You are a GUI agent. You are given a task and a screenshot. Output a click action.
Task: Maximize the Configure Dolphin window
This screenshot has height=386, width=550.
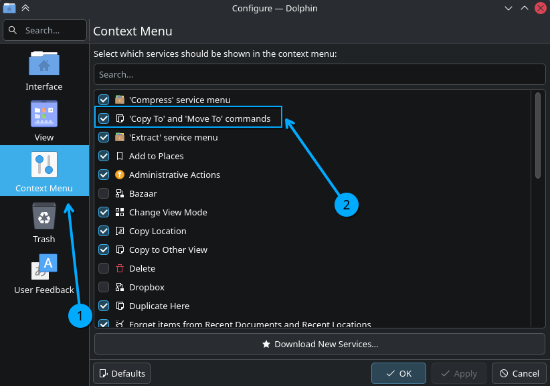tap(525, 8)
